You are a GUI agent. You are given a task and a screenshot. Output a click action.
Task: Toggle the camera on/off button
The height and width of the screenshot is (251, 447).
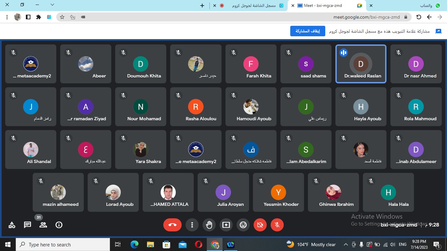point(260,225)
